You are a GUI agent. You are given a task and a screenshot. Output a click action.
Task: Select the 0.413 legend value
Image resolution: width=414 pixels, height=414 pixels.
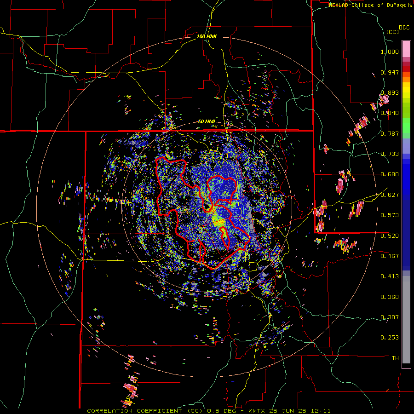(x=390, y=276)
